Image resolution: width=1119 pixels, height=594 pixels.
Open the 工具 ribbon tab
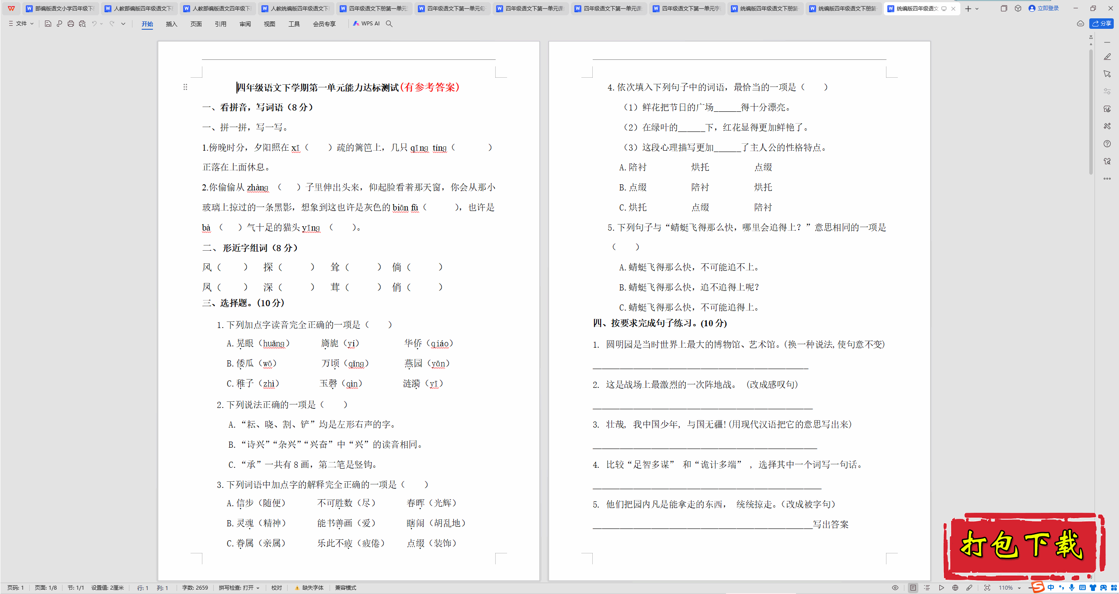point(294,24)
